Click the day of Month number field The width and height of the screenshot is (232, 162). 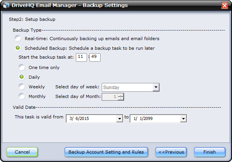click(110, 97)
